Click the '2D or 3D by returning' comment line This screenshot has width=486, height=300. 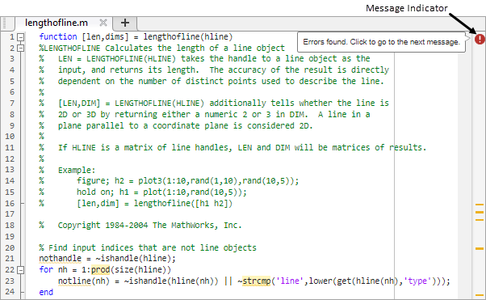(x=214, y=114)
